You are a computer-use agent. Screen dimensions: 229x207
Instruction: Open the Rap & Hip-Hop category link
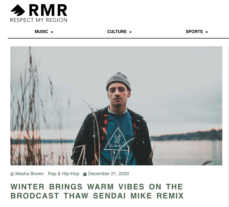click(63, 174)
